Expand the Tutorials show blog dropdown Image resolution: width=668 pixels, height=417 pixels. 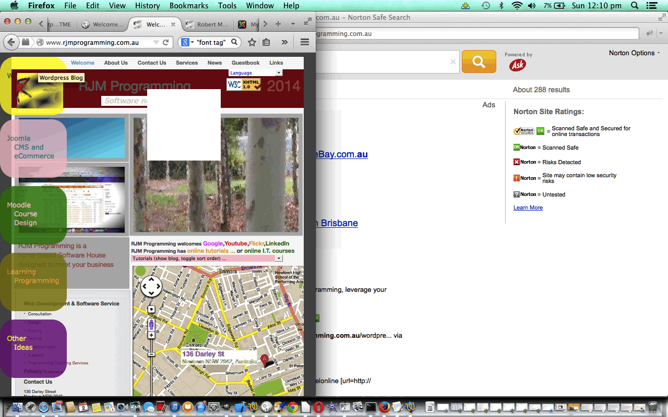coord(207,258)
